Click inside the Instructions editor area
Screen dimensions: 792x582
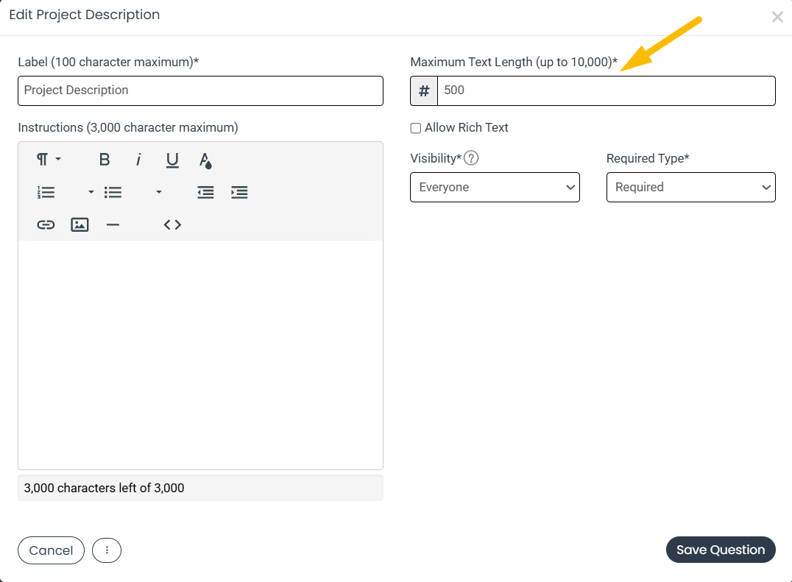(x=200, y=355)
